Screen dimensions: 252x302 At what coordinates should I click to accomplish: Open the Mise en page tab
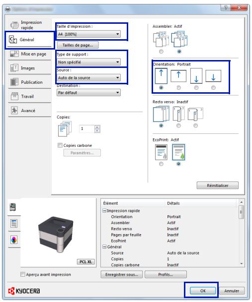29,54
